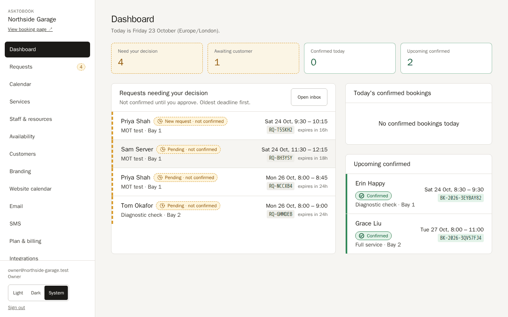508x317 pixels.
Task: Open Staff & resources
Action: pyautogui.click(x=47, y=119)
